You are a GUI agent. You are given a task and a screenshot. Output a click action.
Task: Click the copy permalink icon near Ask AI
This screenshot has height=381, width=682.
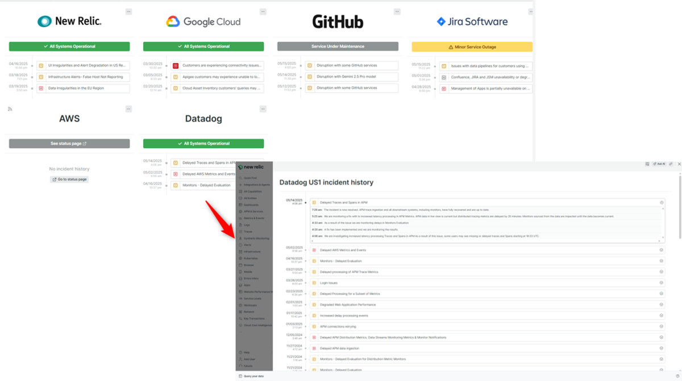671,164
